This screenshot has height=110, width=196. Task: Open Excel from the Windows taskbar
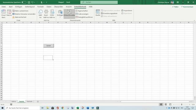coord(77,108)
